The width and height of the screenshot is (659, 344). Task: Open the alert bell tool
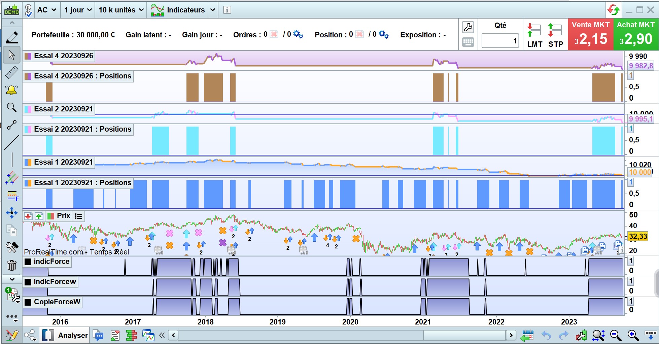coord(12,90)
